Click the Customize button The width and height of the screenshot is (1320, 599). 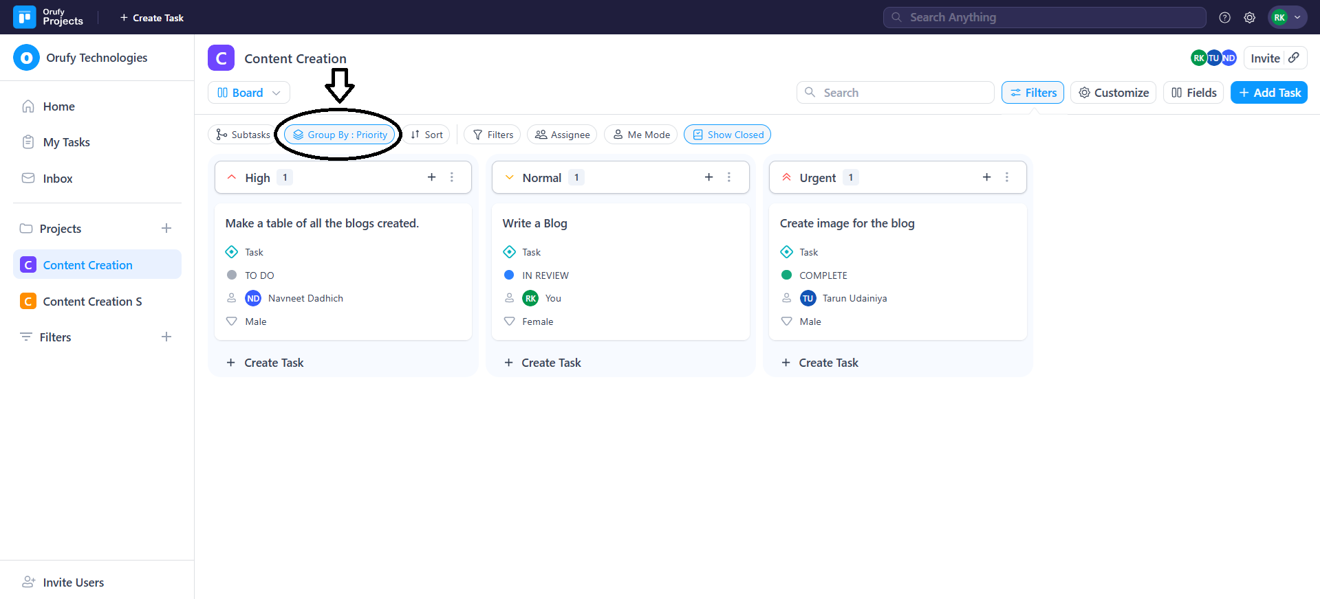1113,93
